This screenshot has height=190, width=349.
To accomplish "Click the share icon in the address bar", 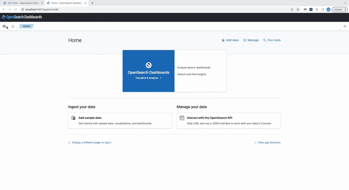I will 292,9.
